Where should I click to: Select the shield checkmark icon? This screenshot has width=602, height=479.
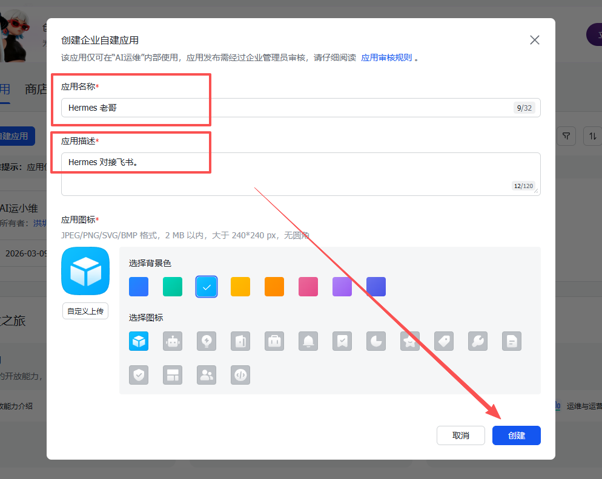(x=139, y=375)
